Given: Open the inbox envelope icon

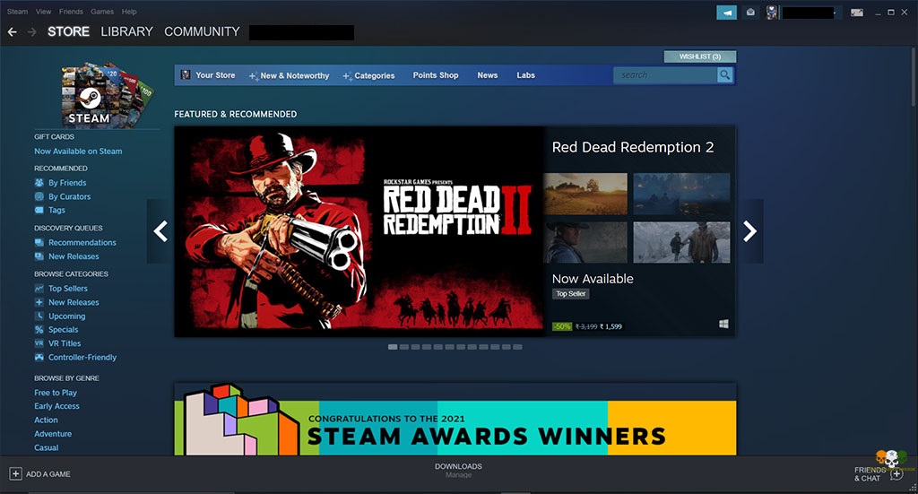Looking at the screenshot, I should [x=750, y=13].
